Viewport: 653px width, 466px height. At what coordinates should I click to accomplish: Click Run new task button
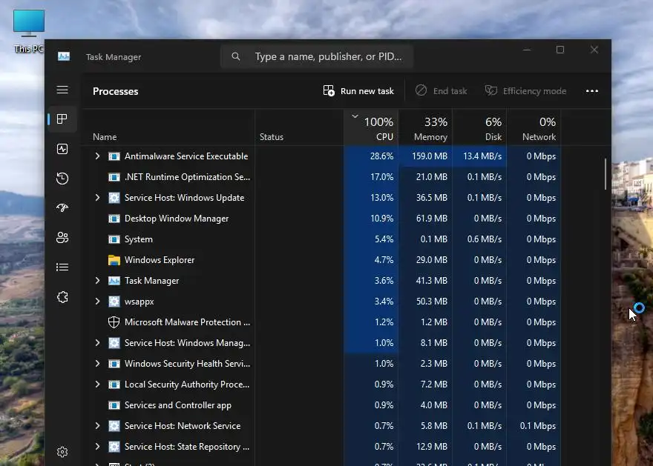coord(358,90)
